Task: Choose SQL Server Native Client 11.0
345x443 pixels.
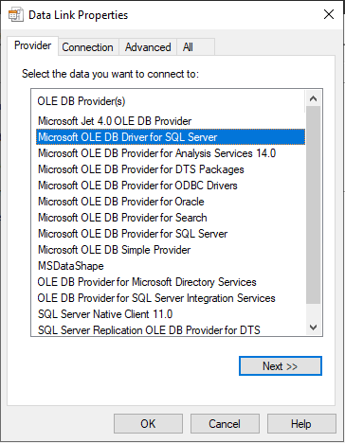Action: coord(105,314)
